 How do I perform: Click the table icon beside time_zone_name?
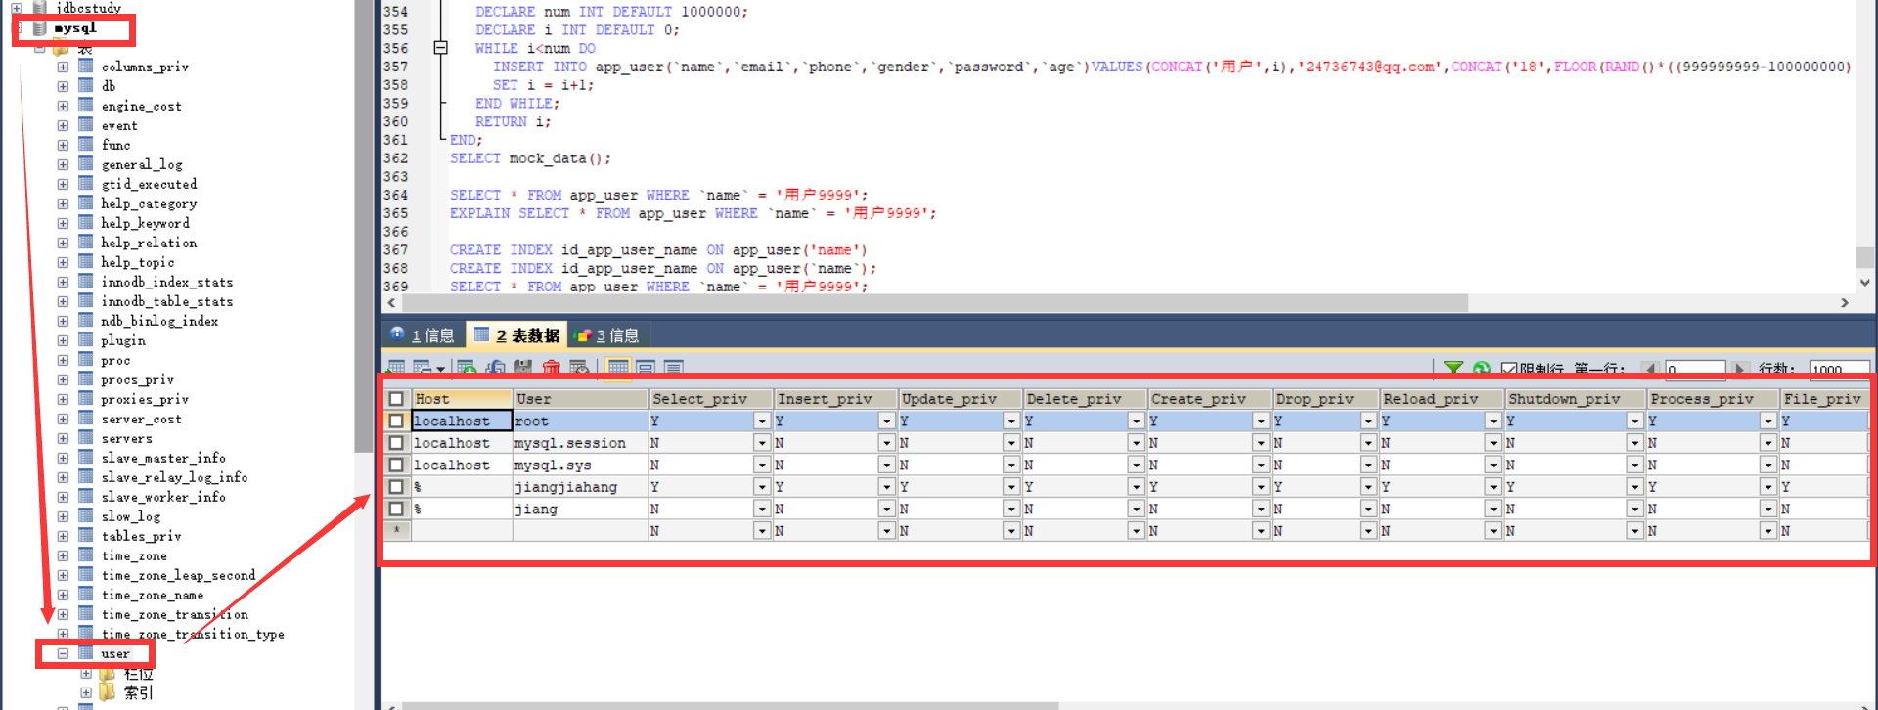click(86, 595)
